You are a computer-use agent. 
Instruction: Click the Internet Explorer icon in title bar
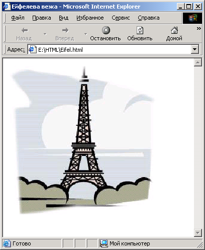7,7
